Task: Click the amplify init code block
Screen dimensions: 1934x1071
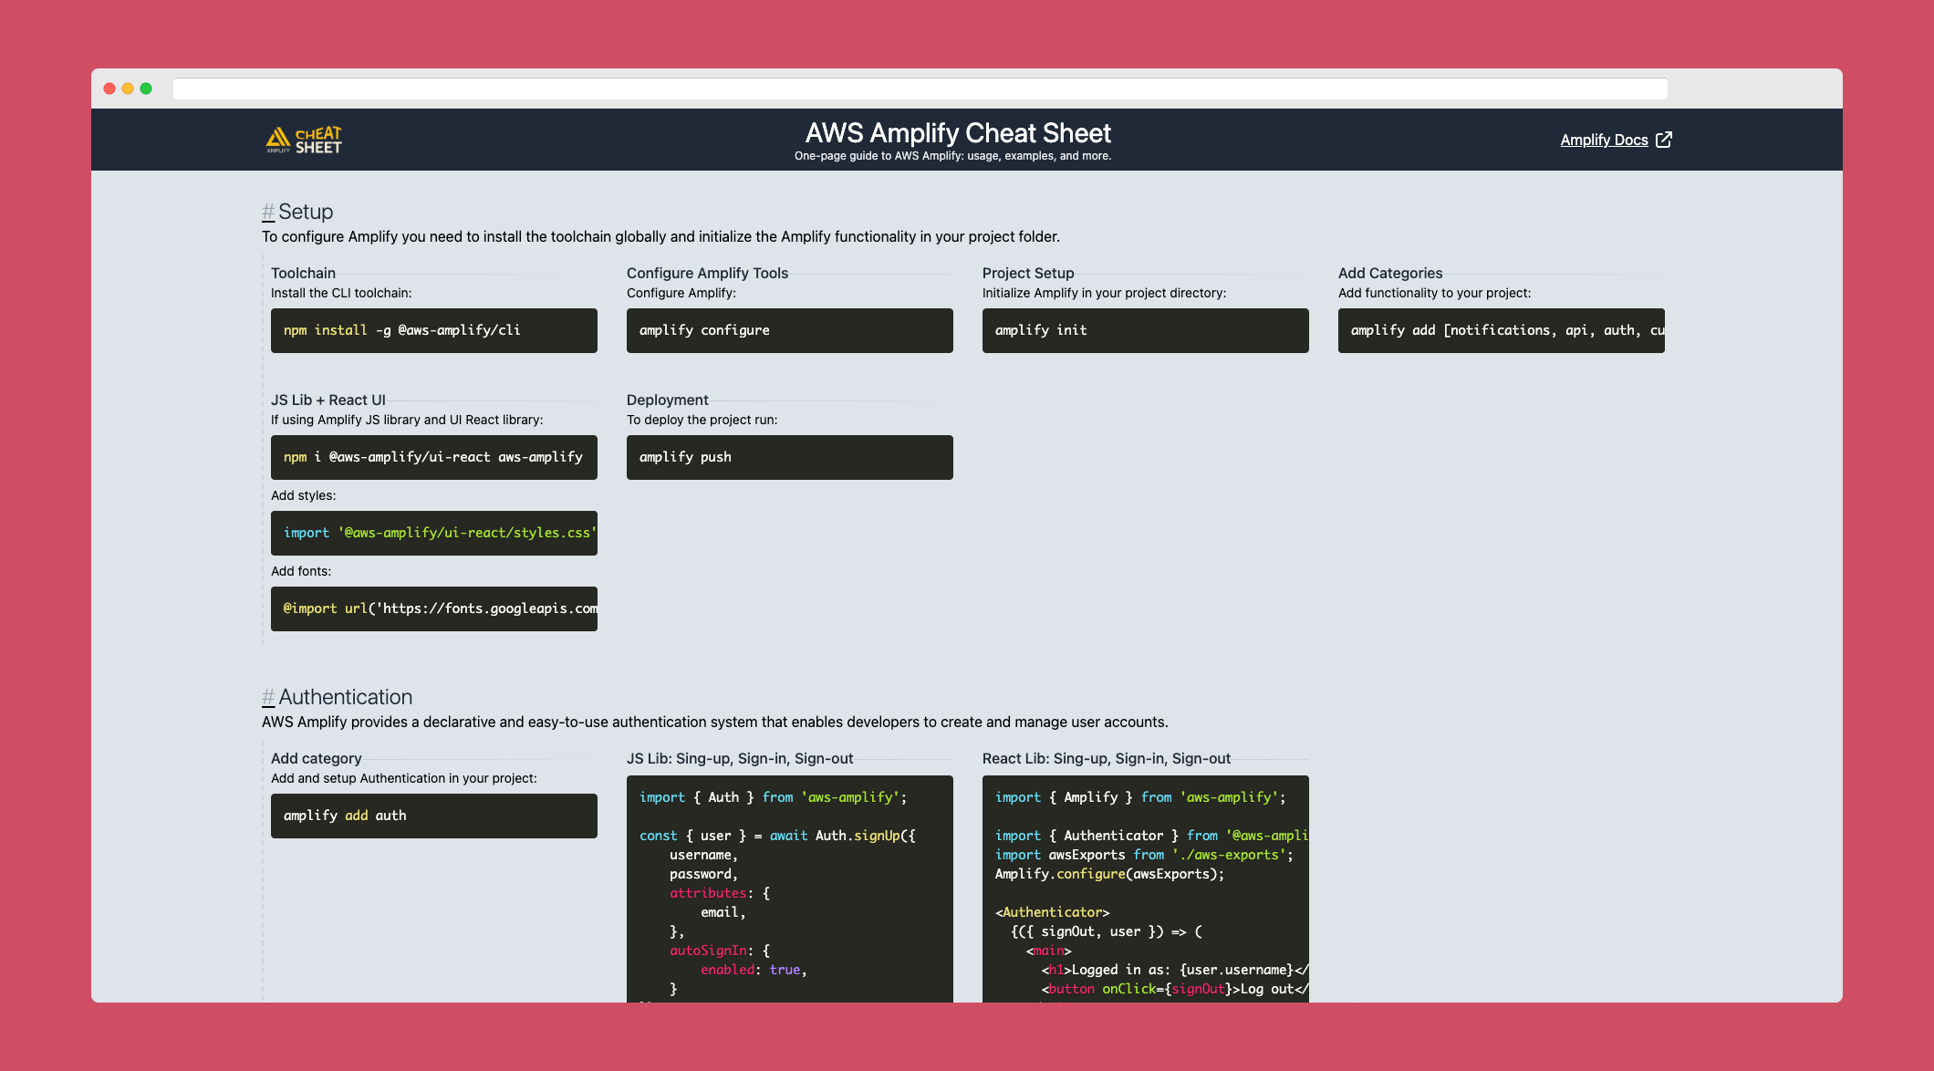Action: (x=1146, y=330)
